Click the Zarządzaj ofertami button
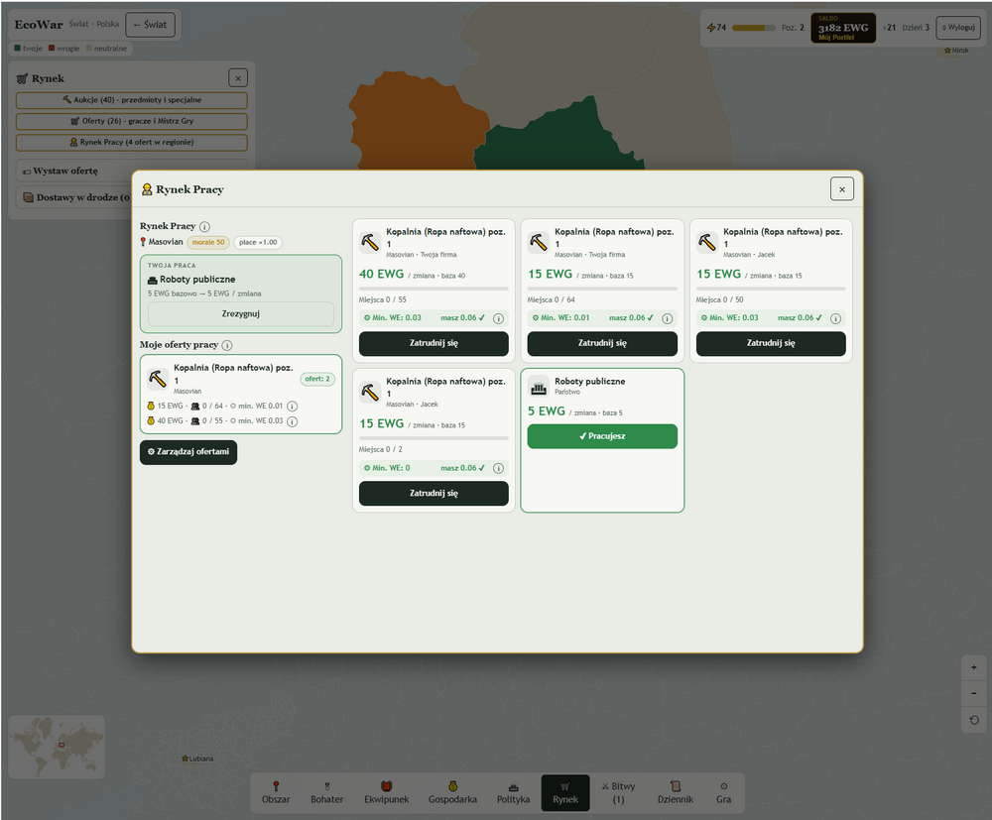The height and width of the screenshot is (820, 992). point(188,452)
